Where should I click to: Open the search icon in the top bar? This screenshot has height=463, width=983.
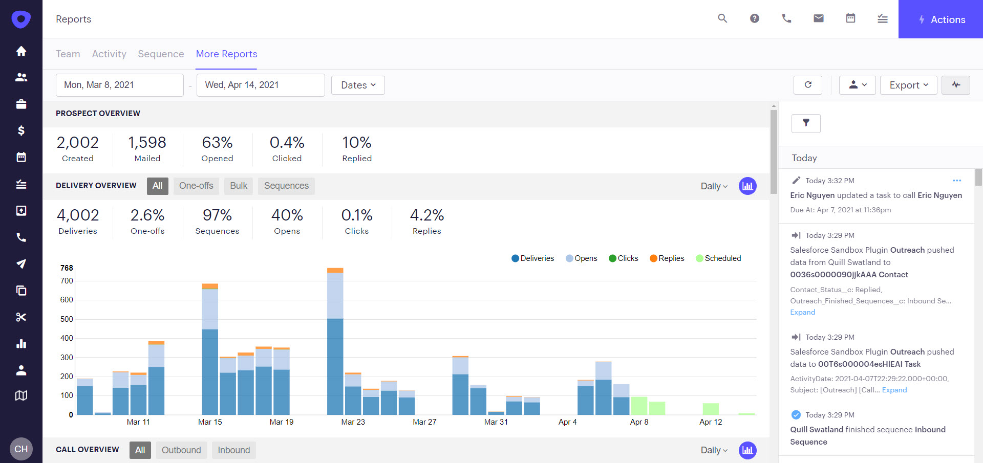coord(722,18)
